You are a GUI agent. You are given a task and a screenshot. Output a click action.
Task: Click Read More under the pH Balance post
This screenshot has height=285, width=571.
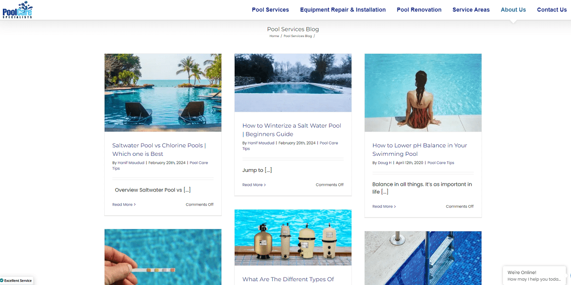coord(384,207)
